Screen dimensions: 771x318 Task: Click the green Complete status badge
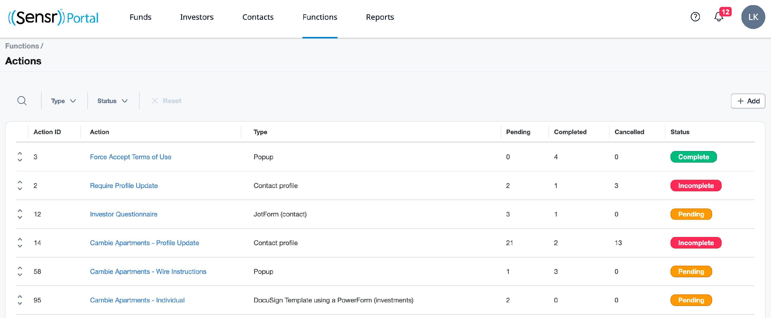693,157
